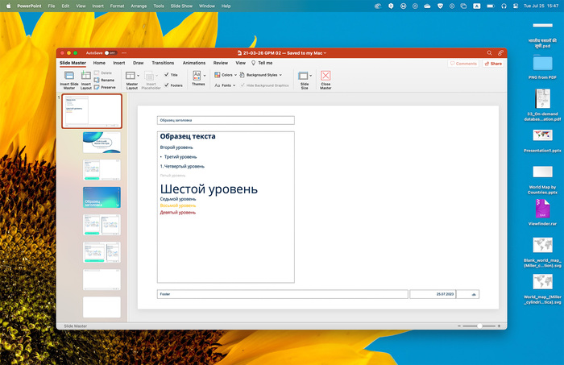
Task: Open the Comments pane button
Action: point(464,64)
